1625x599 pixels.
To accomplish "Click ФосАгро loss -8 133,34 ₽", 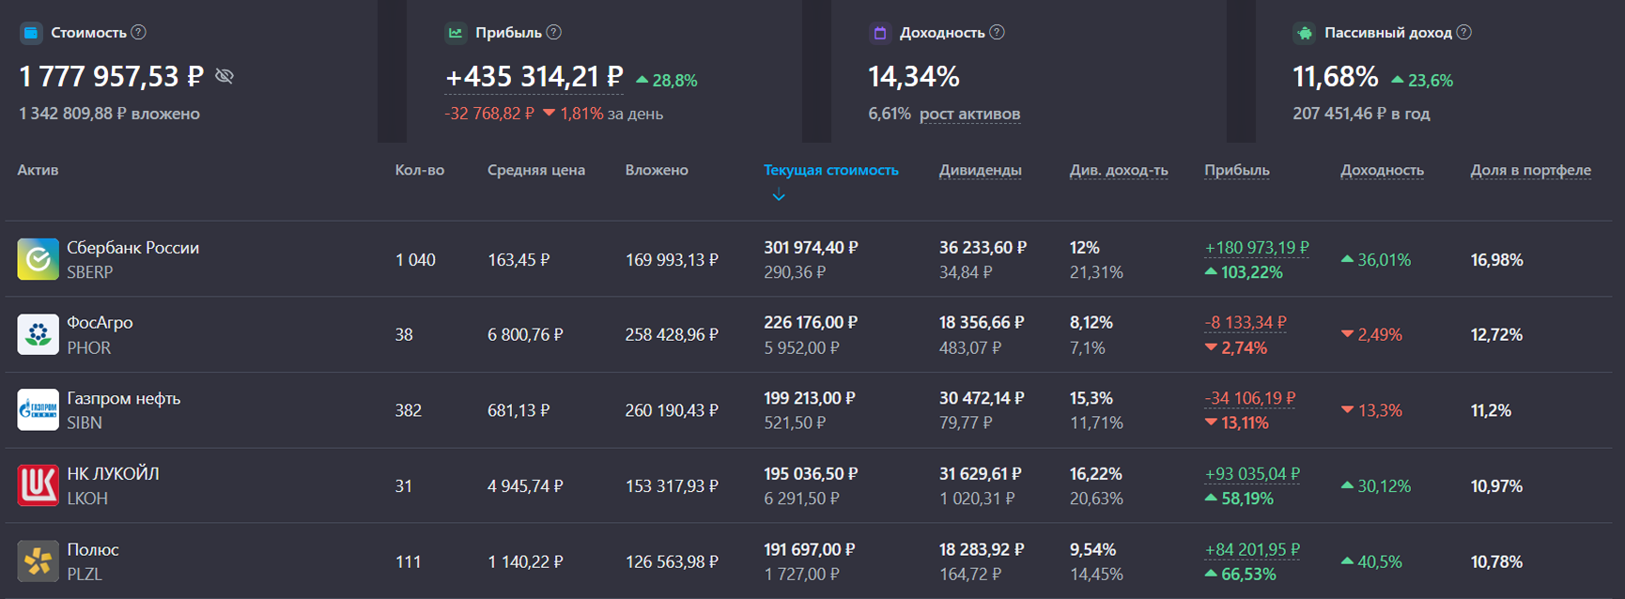I will pyautogui.click(x=1246, y=323).
